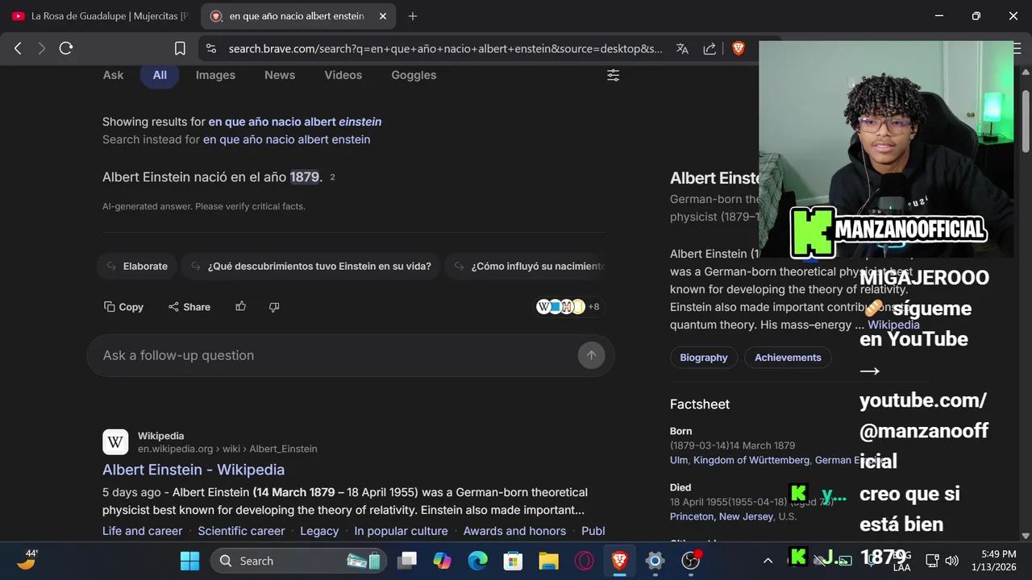Switch to Images results
Image resolution: width=1032 pixels, height=580 pixels.
tap(215, 75)
